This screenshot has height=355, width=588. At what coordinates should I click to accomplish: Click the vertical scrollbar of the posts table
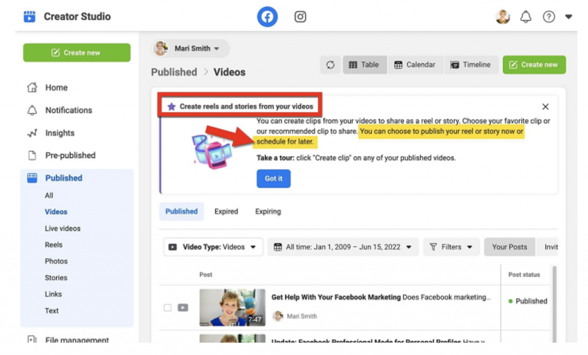tap(554, 303)
